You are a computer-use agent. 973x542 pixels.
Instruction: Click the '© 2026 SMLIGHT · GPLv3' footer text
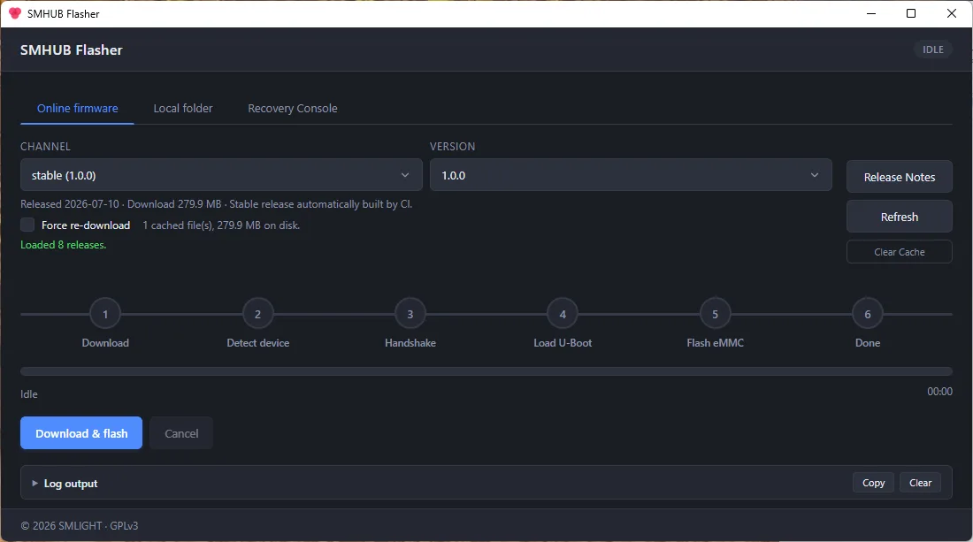coord(80,525)
